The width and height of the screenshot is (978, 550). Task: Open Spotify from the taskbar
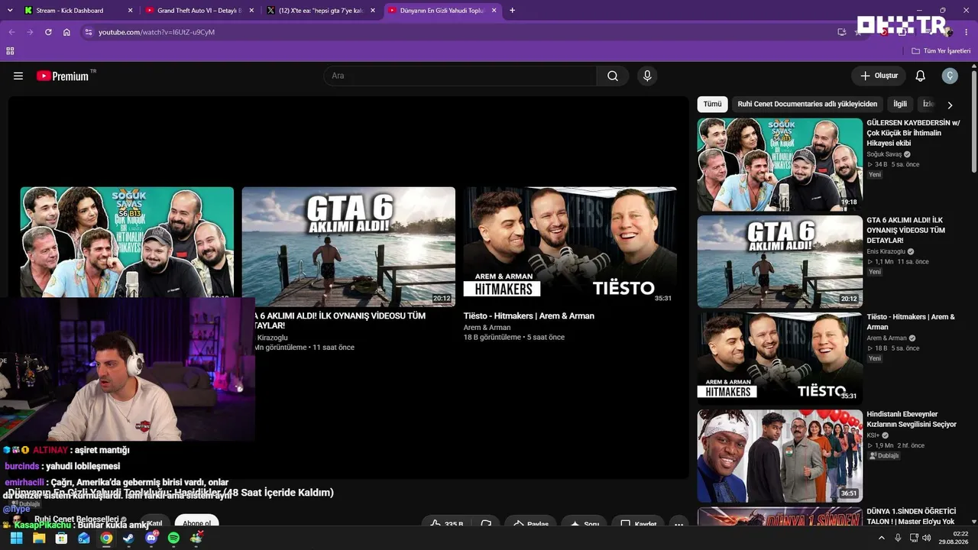pos(173,539)
